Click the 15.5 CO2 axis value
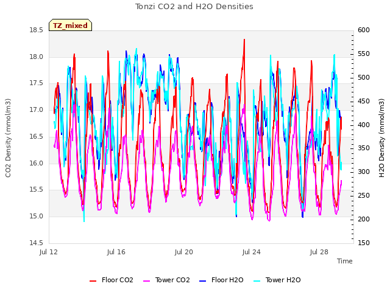 point(37,190)
